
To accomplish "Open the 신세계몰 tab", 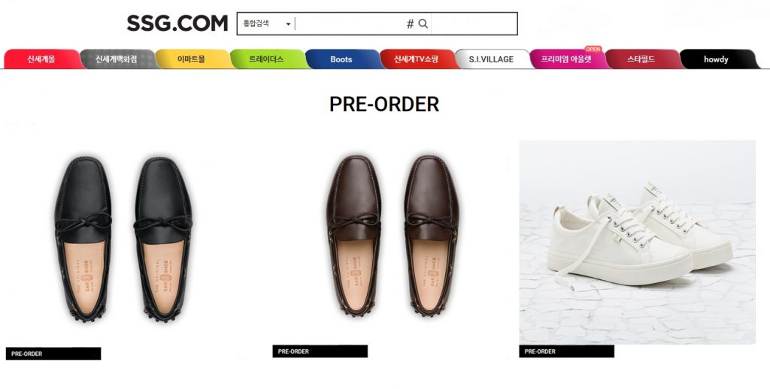I will pyautogui.click(x=41, y=59).
